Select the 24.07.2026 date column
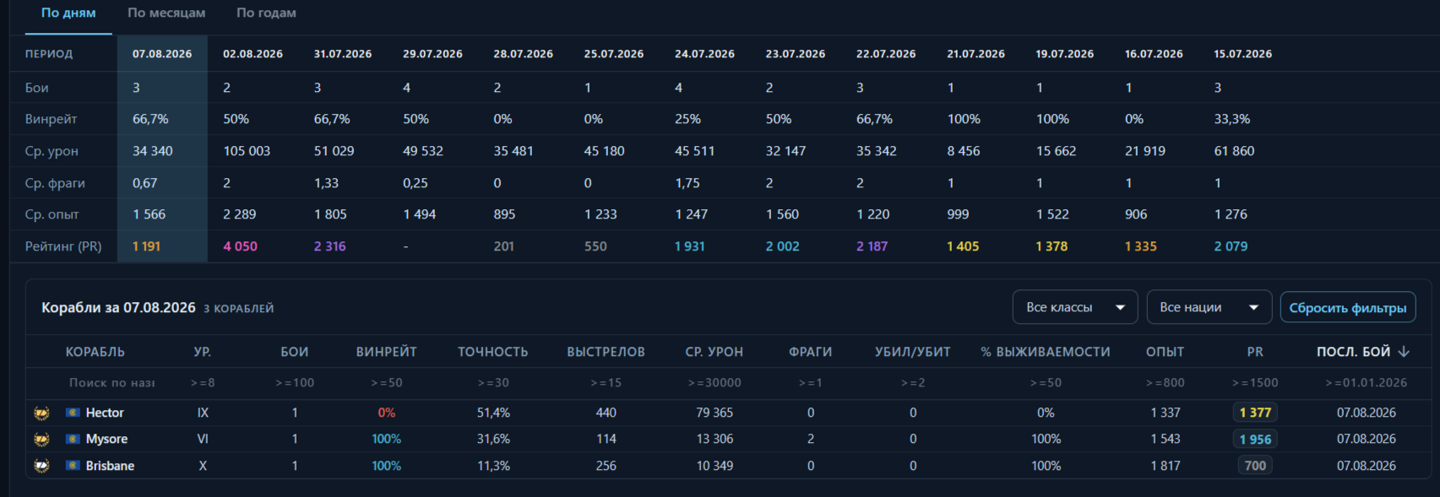This screenshot has height=497, width=1440. click(704, 53)
